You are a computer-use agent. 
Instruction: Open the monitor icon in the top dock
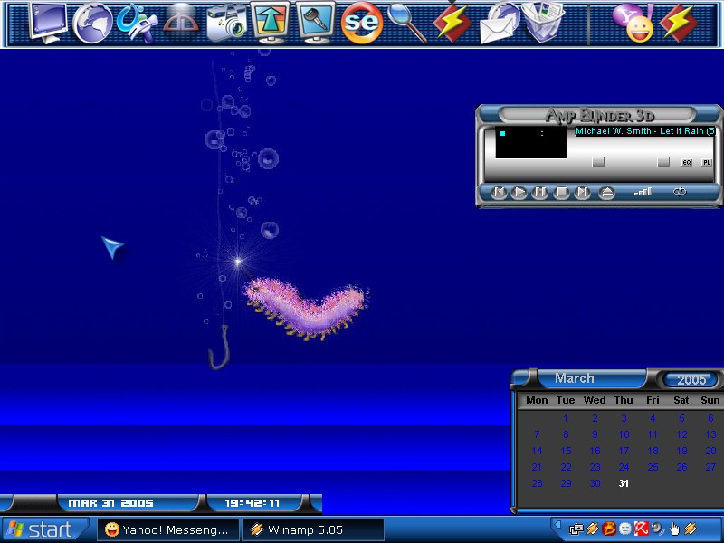click(x=48, y=22)
